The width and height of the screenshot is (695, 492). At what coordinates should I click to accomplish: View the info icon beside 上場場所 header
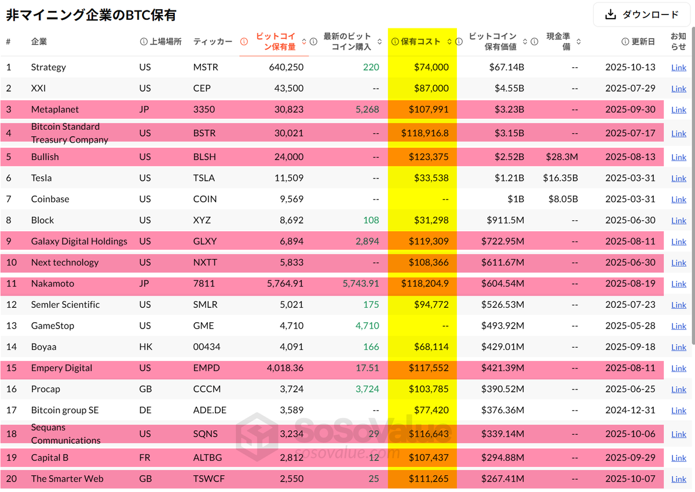click(144, 41)
